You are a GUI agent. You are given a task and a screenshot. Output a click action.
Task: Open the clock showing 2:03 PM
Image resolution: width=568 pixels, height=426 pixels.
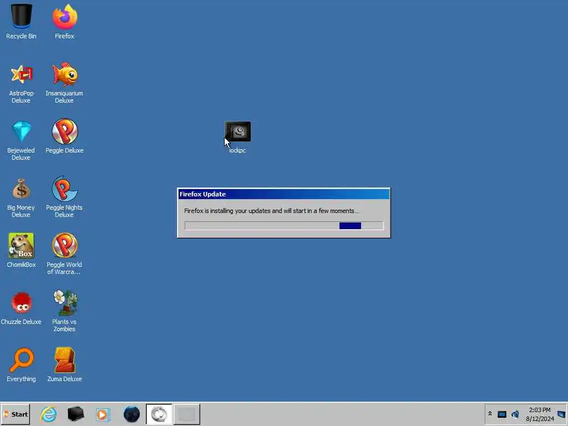pyautogui.click(x=540, y=414)
